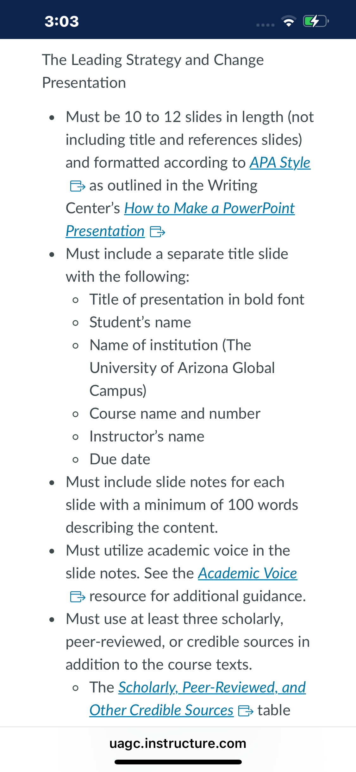Open the Academic Voice link
The height and width of the screenshot is (772, 356).
coord(248,574)
